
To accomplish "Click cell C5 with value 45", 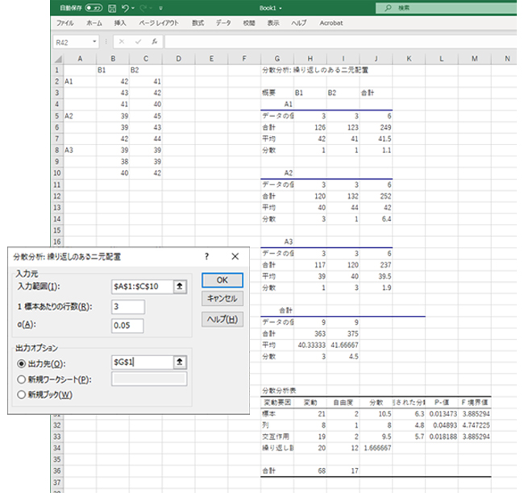I will [146, 116].
